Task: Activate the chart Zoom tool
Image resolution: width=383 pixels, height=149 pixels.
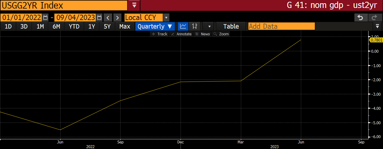Action: coord(221,34)
